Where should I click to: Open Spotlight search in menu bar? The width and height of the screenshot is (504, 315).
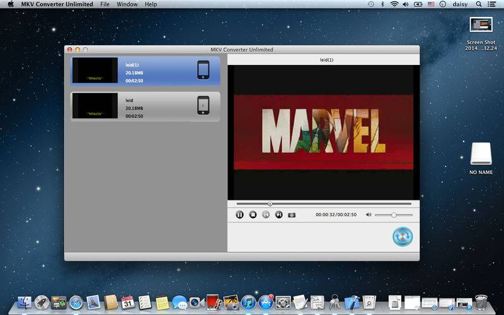(x=479, y=4)
